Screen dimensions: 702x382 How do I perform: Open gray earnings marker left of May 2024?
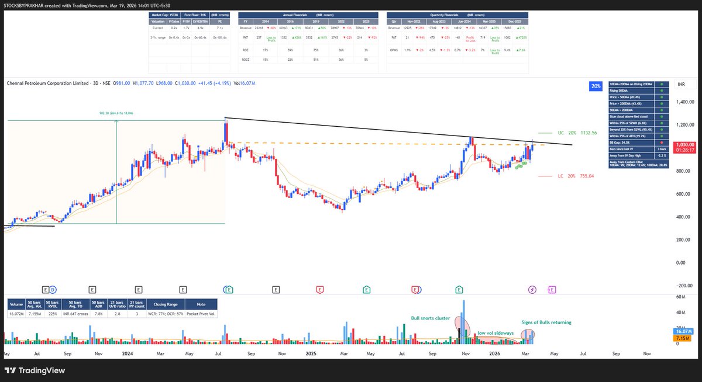coord(183,289)
